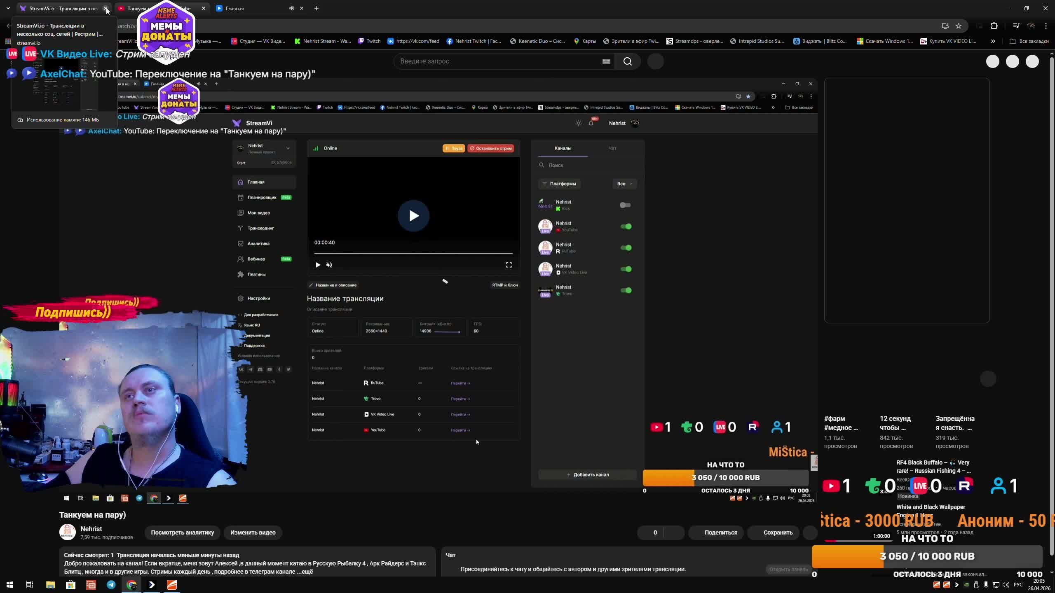Viewport: 1055px width, 593px height.
Task: Open the Все dropdown in the streamed Каналы panel
Action: [x=625, y=184]
